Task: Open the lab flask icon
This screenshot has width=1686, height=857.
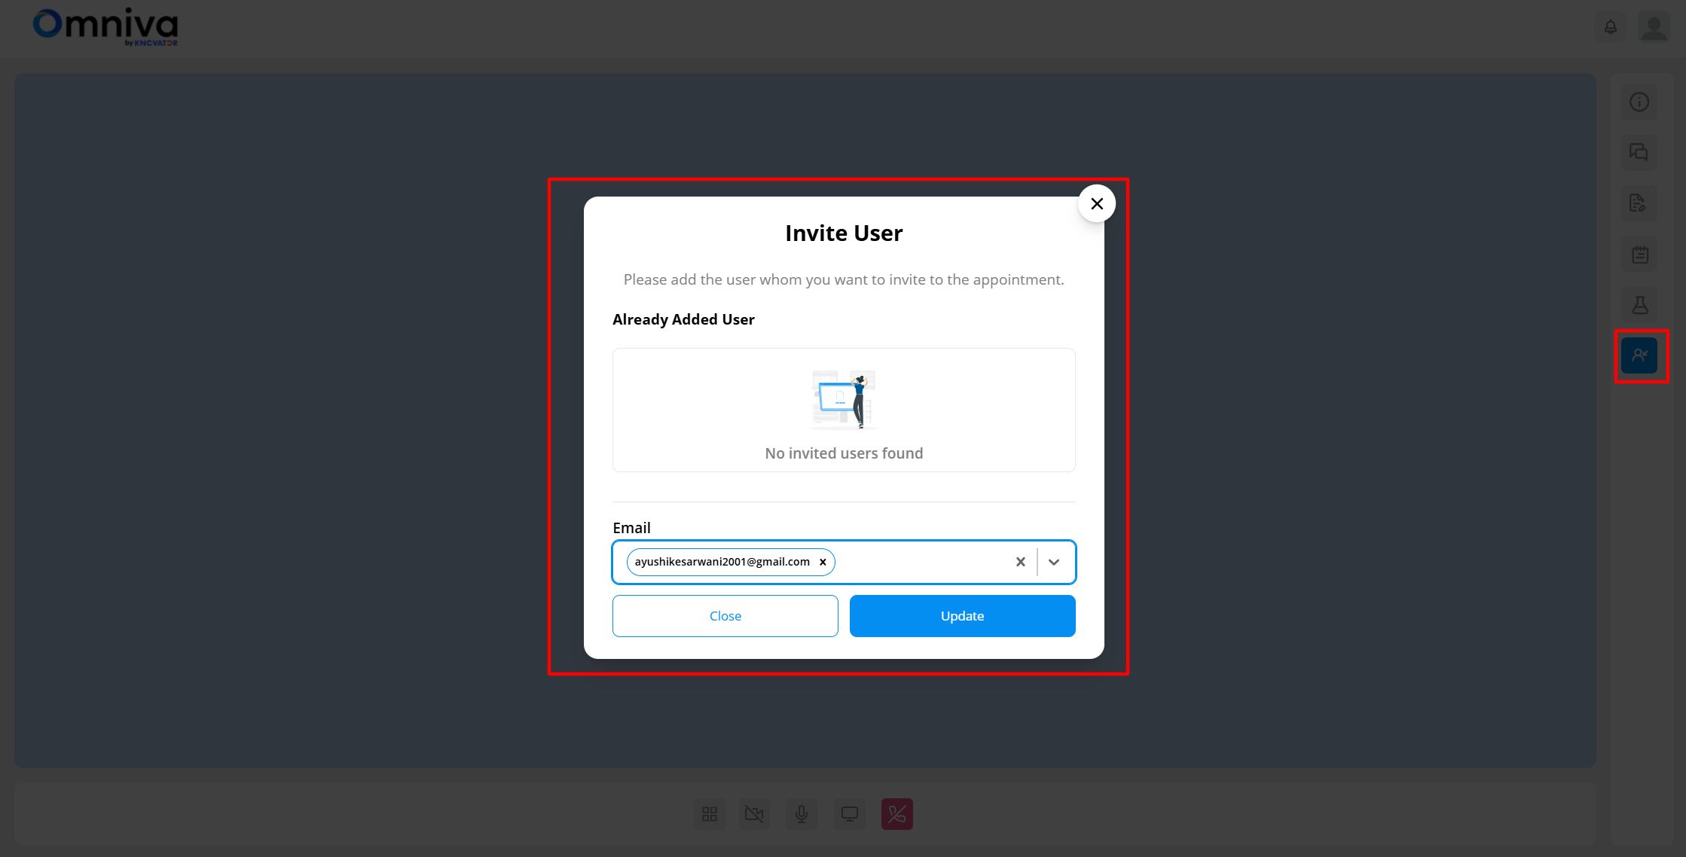Action: tap(1639, 305)
